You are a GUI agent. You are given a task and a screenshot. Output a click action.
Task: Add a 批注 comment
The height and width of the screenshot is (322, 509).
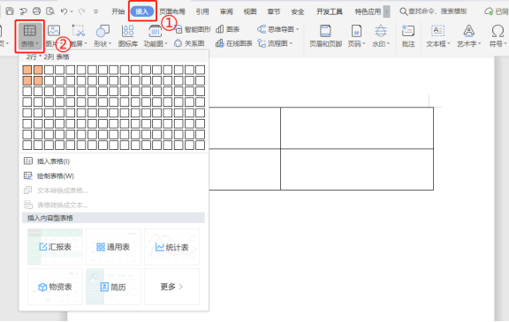click(x=408, y=36)
